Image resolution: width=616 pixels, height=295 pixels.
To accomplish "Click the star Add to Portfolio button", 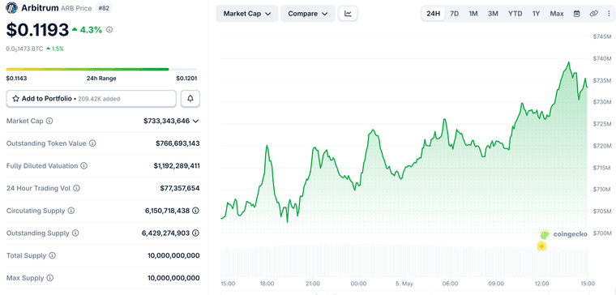I will (x=91, y=99).
